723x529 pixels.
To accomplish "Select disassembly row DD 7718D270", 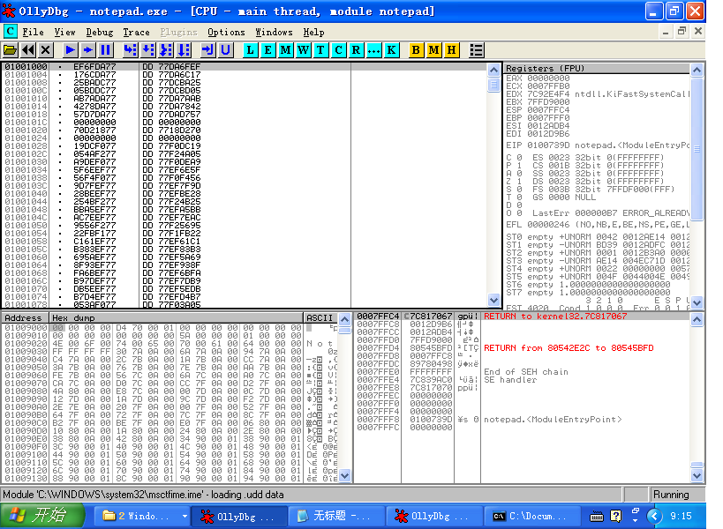I will point(245,130).
